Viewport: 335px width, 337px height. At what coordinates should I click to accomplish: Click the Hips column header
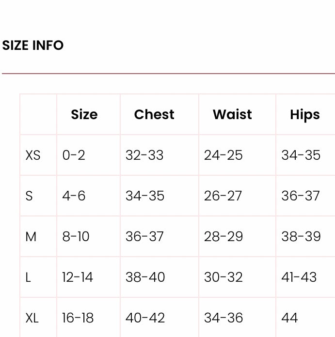305,115
